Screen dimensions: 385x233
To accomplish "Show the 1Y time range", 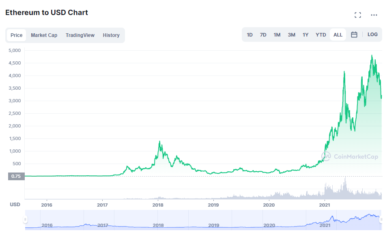I will click(305, 35).
